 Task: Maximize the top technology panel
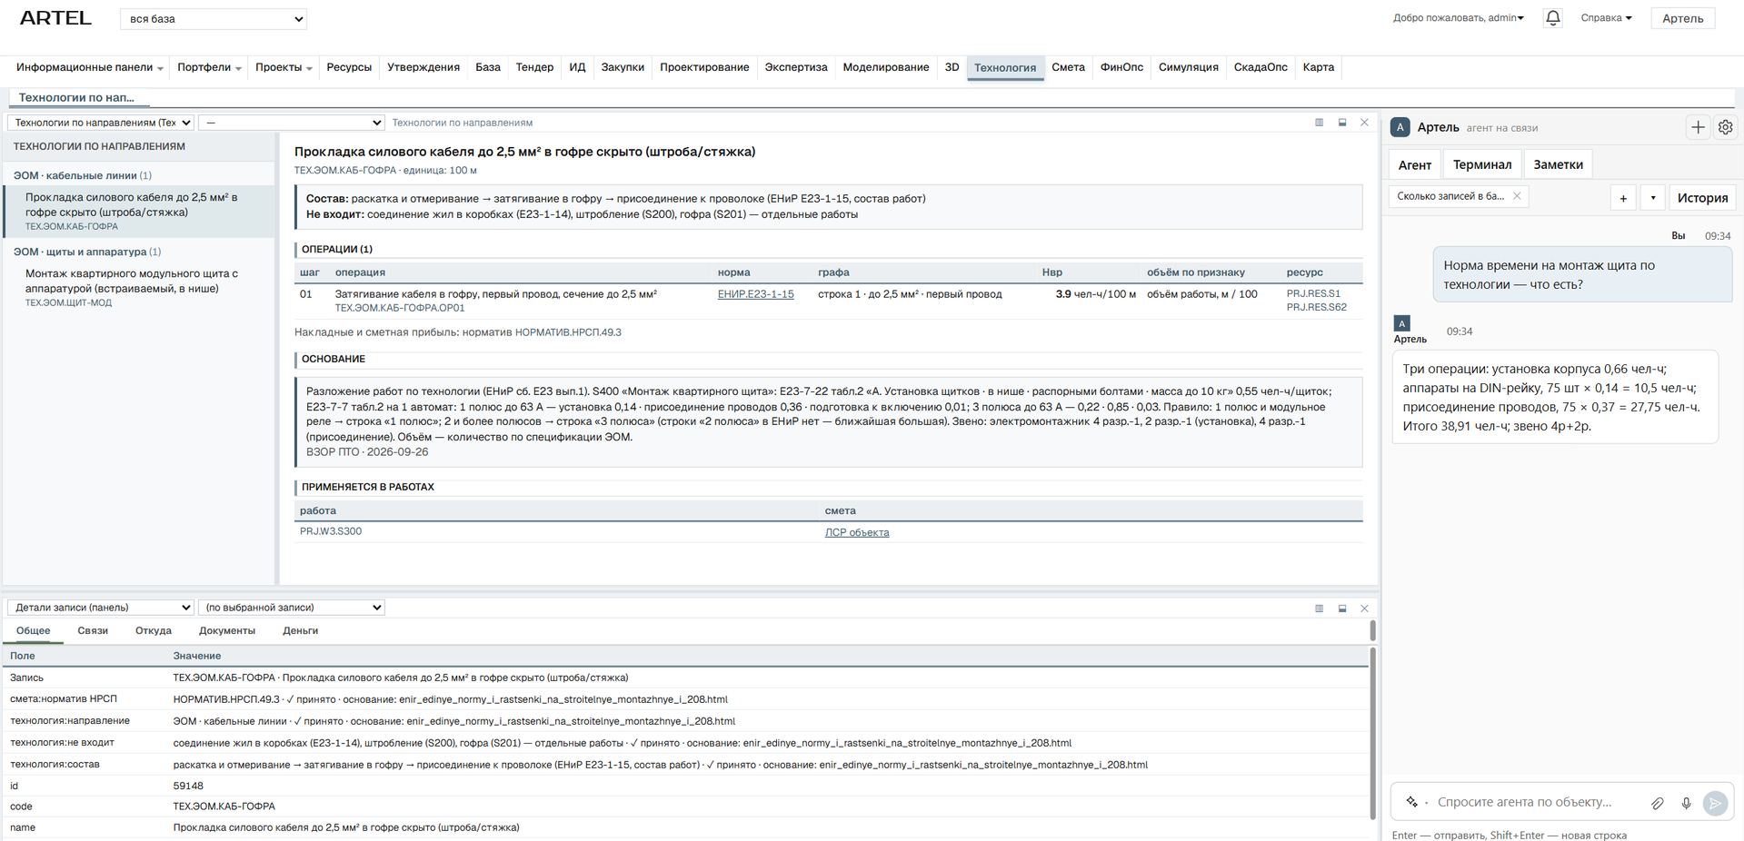tap(1342, 123)
